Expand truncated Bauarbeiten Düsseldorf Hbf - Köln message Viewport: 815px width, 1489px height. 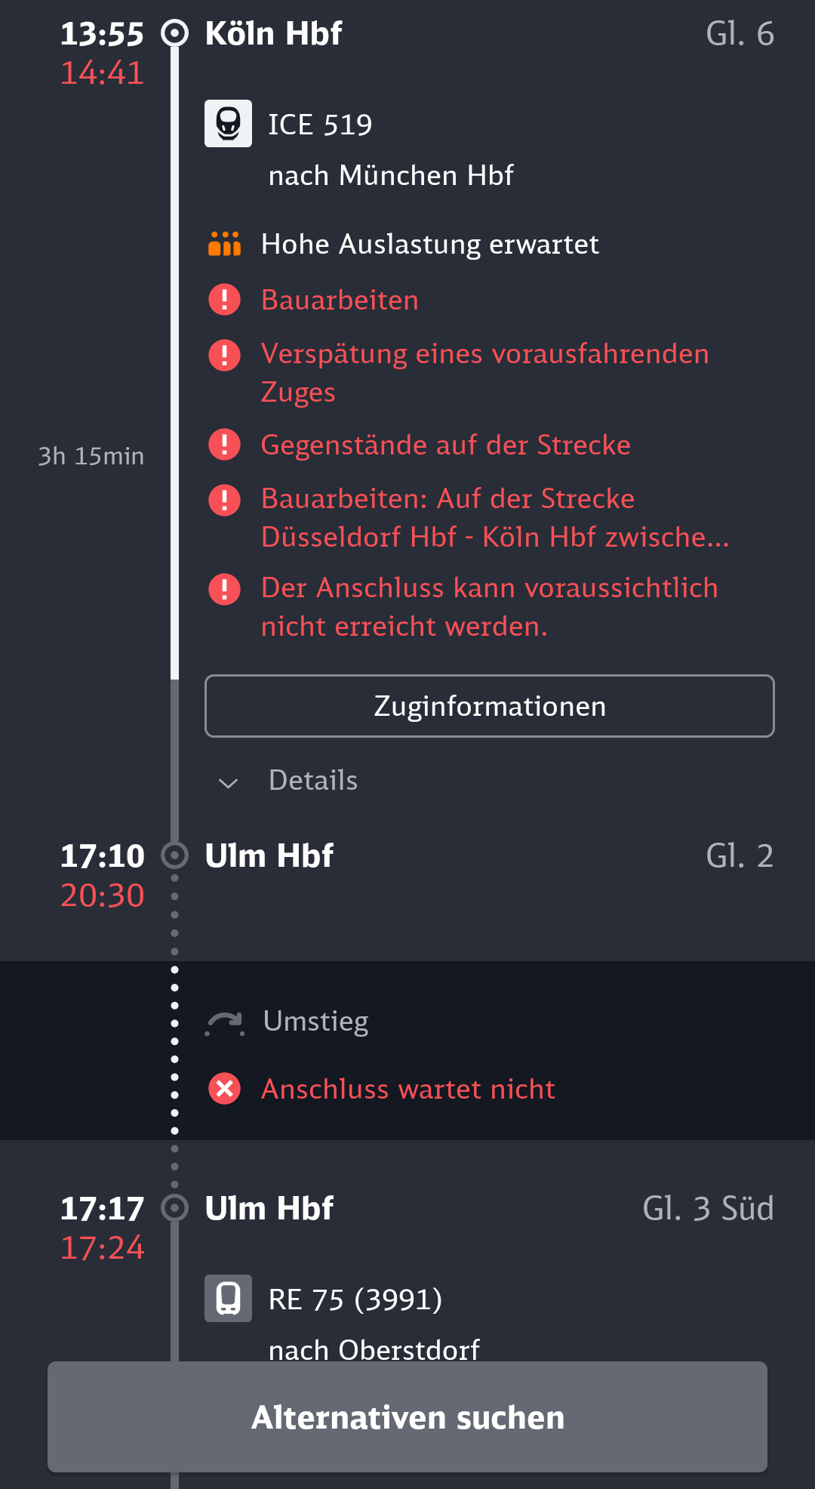(x=494, y=518)
